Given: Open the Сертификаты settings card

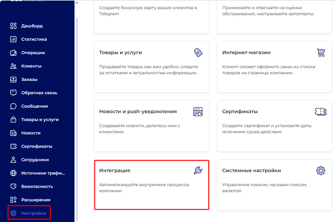Looking at the screenshot, I should (274, 126).
